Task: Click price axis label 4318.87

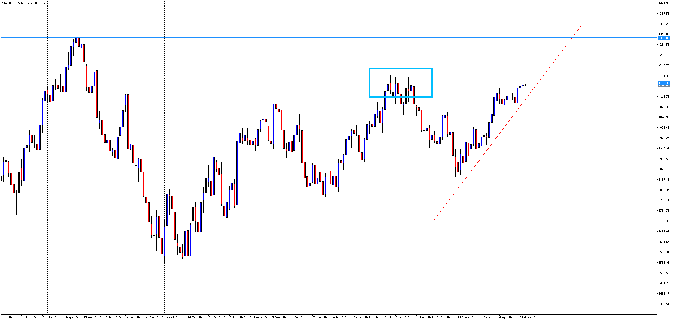Action: click(664, 34)
